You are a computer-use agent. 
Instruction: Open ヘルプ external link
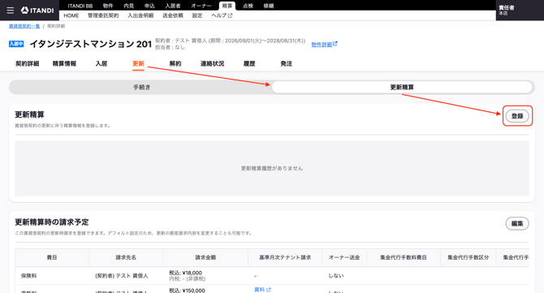(222, 15)
